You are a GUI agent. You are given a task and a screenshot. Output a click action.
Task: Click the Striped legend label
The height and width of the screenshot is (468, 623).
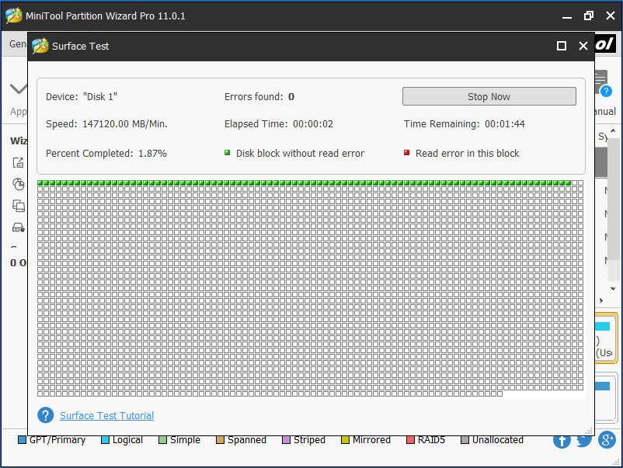[309, 440]
